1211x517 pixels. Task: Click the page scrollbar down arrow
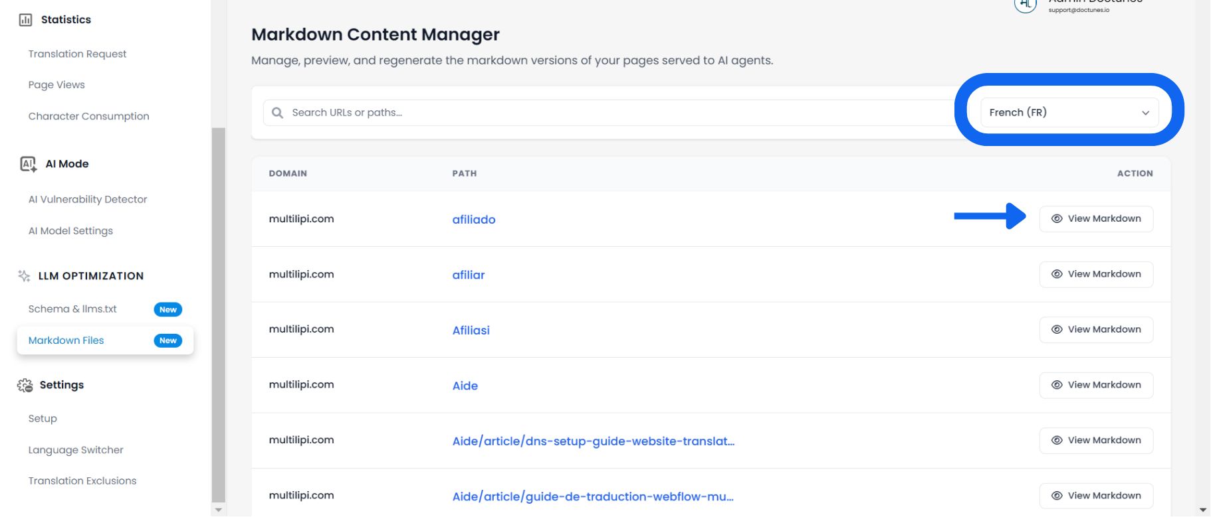coord(1203,510)
